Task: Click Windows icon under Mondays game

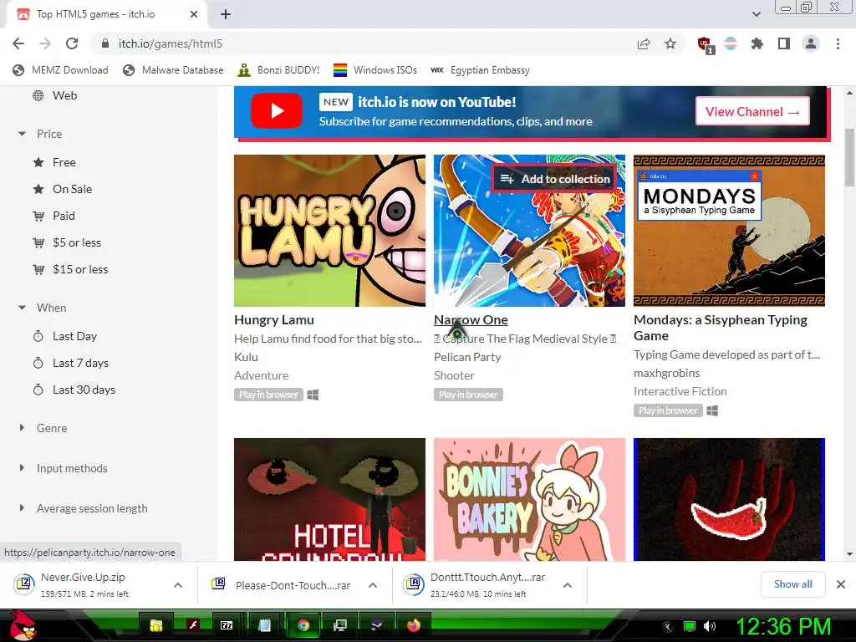Action: coord(712,410)
